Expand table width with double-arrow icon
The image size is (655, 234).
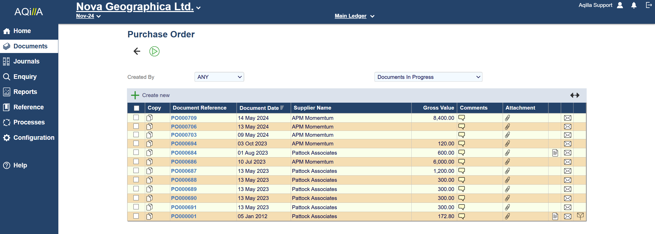(x=575, y=95)
